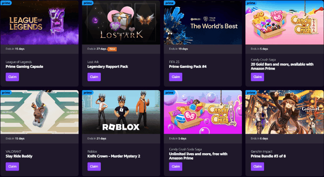Click the prime badge on Roblox card
This screenshot has width=324, height=177.
click(x=87, y=93)
